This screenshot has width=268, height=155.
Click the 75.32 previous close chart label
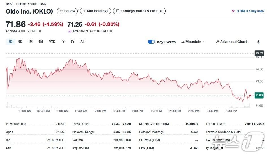click(x=259, y=53)
